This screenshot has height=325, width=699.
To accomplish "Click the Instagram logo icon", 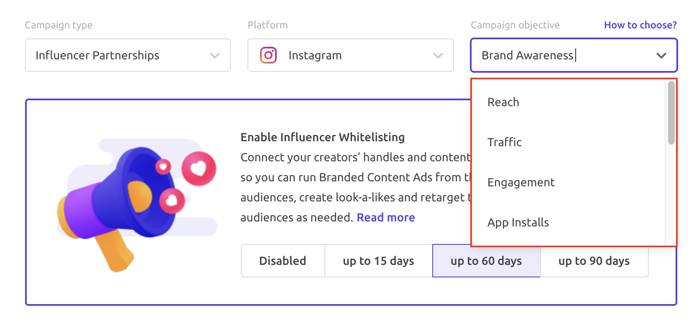I will [x=268, y=55].
